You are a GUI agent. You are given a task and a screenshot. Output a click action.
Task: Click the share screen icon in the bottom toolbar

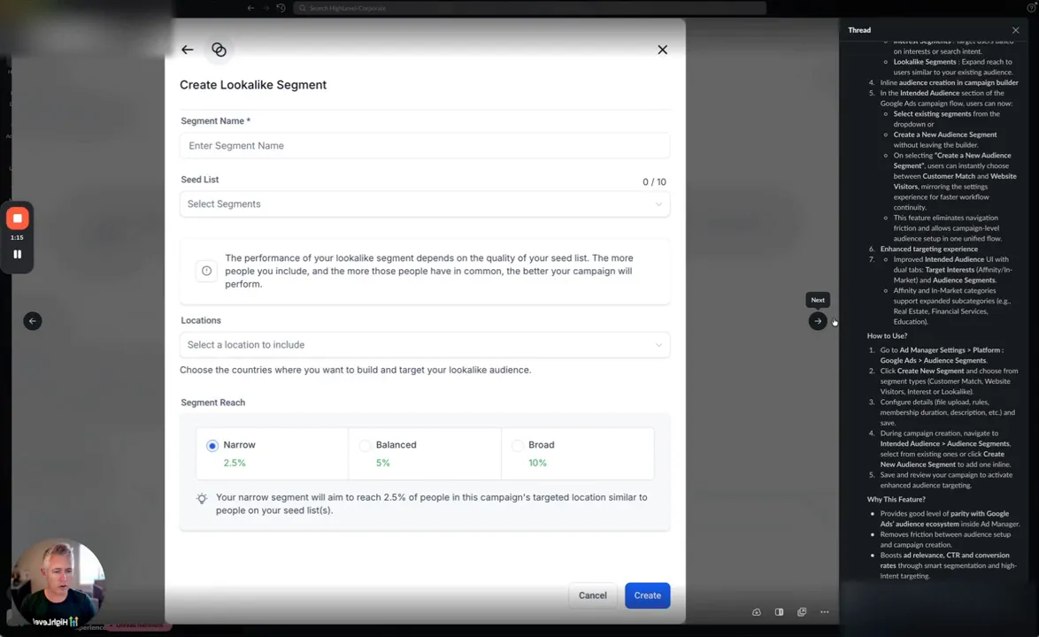click(802, 611)
